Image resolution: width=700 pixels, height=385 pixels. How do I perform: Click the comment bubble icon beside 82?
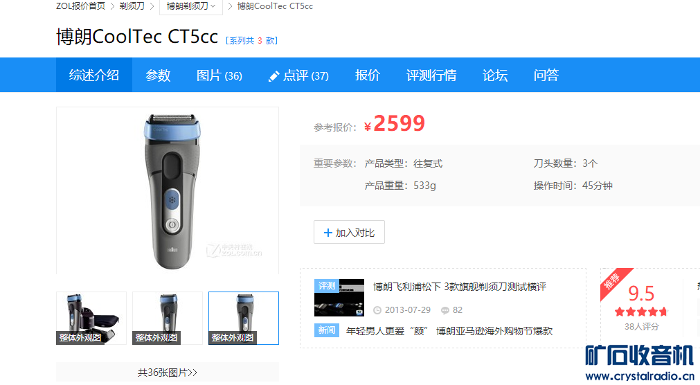coord(445,310)
